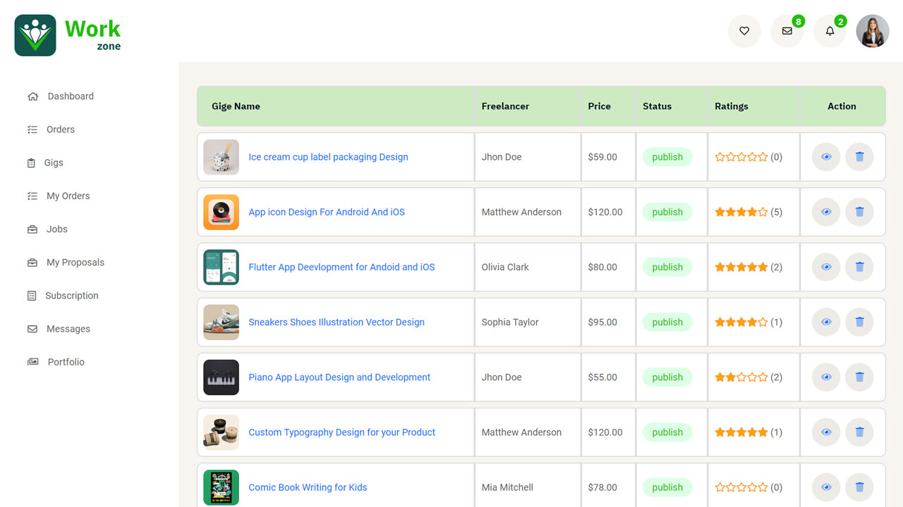View the App icon Design gig via eye icon
Image resolution: width=903 pixels, height=507 pixels.
[826, 212]
